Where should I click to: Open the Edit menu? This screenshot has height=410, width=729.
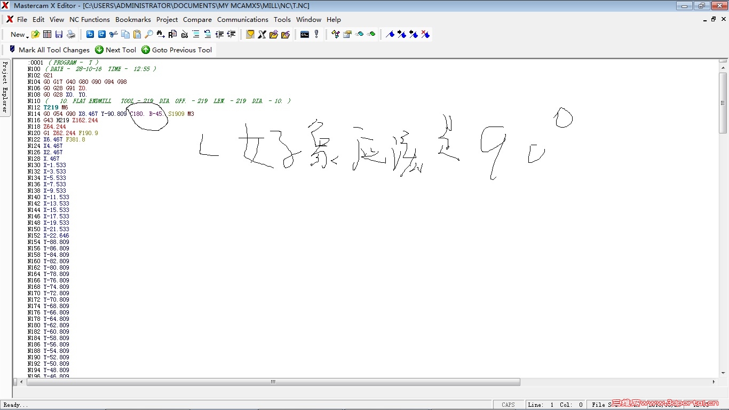coord(38,19)
